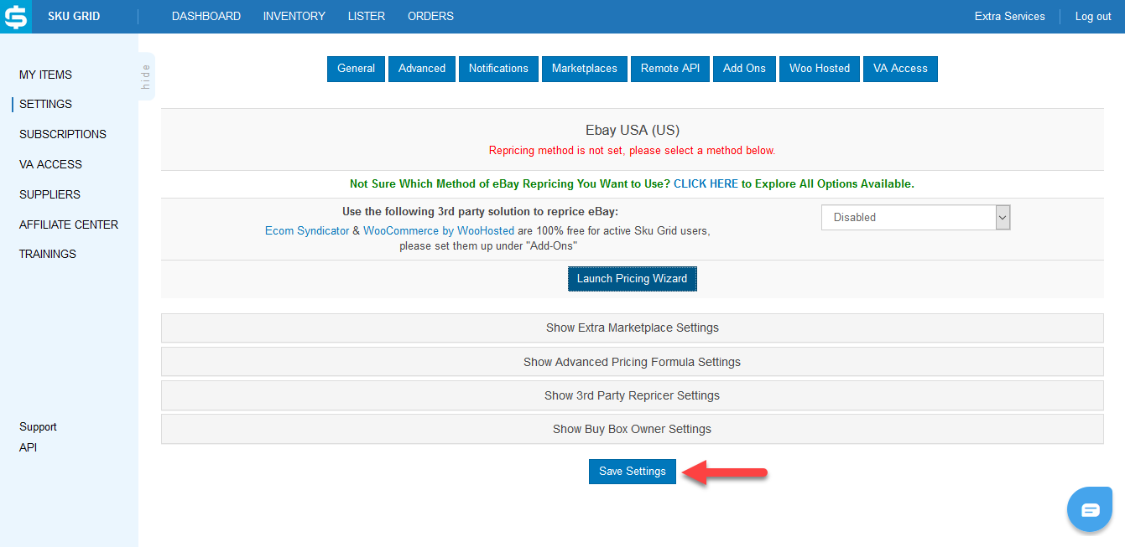Screen dimensions: 1125x547
Task: Open Lister in top menu
Action: [x=367, y=16]
